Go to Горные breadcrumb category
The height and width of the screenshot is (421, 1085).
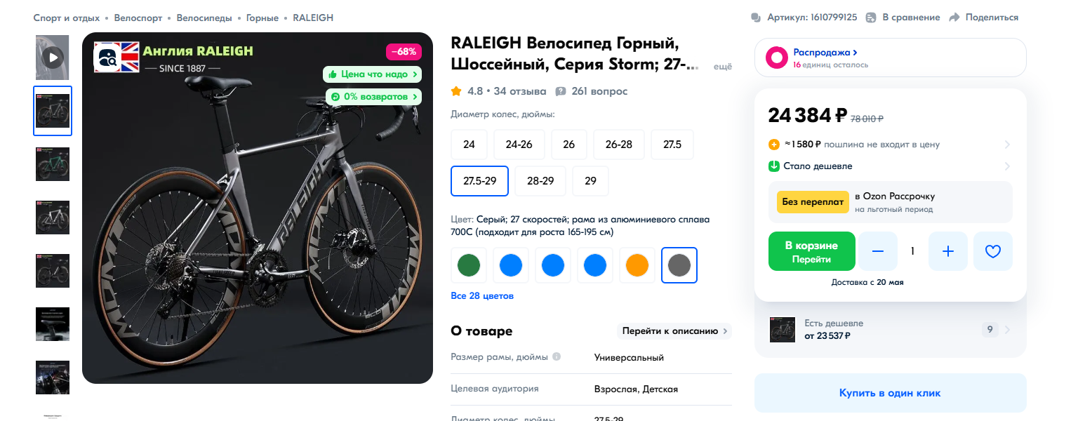pyautogui.click(x=262, y=18)
